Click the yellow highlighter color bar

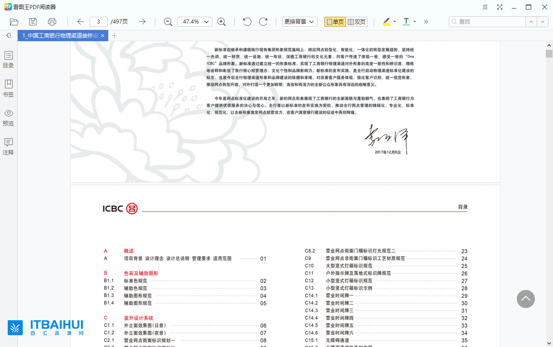386,25
